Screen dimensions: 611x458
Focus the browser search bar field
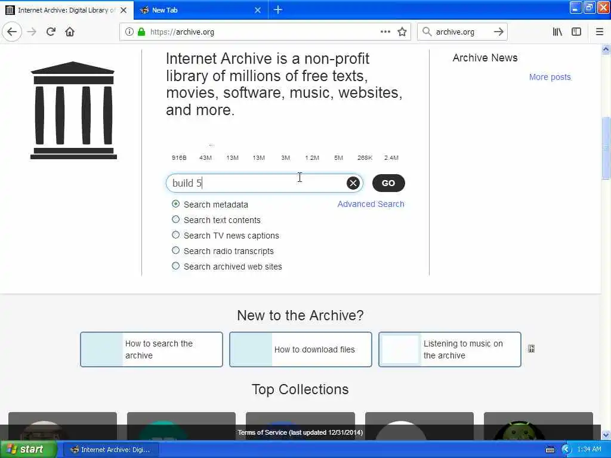462,32
